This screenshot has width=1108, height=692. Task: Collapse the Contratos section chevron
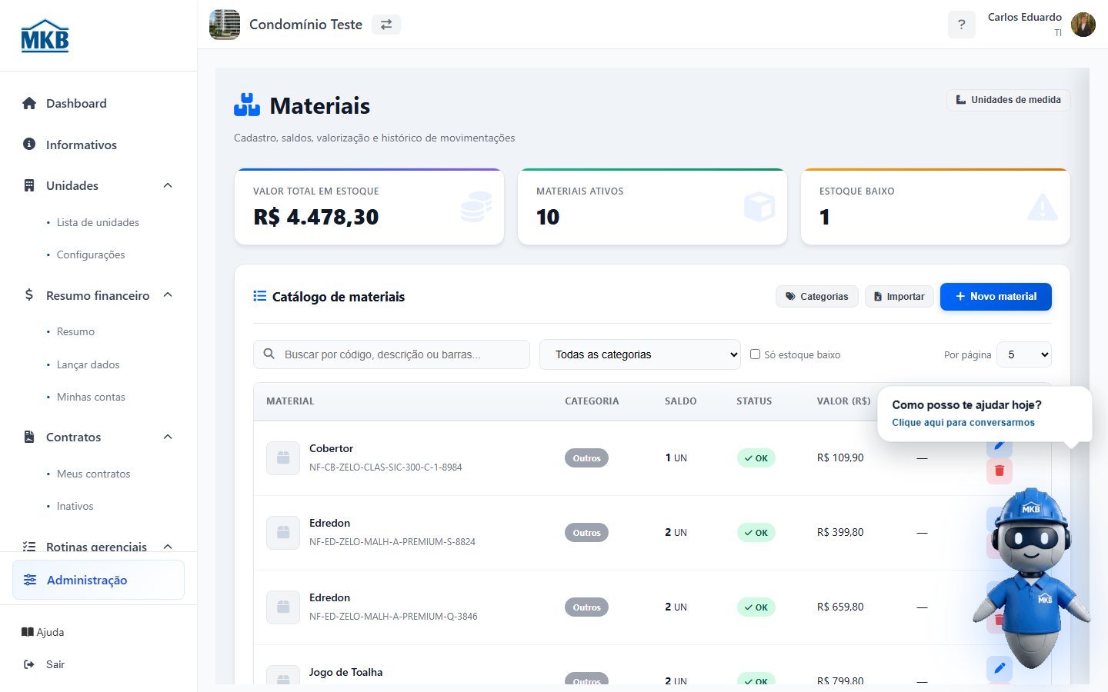tap(168, 437)
